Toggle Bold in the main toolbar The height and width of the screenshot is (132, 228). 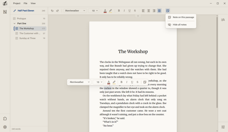click(x=119, y=11)
